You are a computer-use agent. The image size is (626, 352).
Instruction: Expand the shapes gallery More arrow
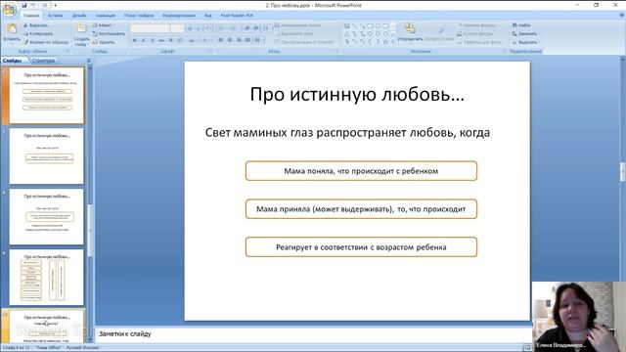(x=393, y=41)
